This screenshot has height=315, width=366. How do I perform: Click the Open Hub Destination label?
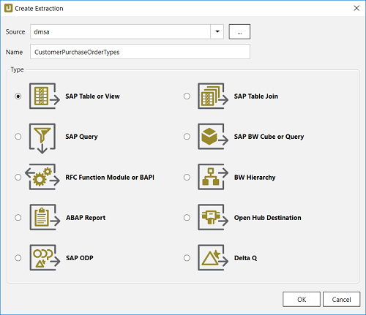268,218
